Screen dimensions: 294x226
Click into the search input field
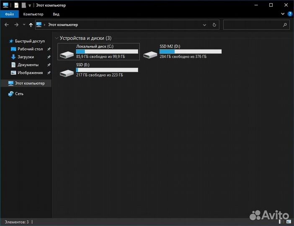[253, 25]
